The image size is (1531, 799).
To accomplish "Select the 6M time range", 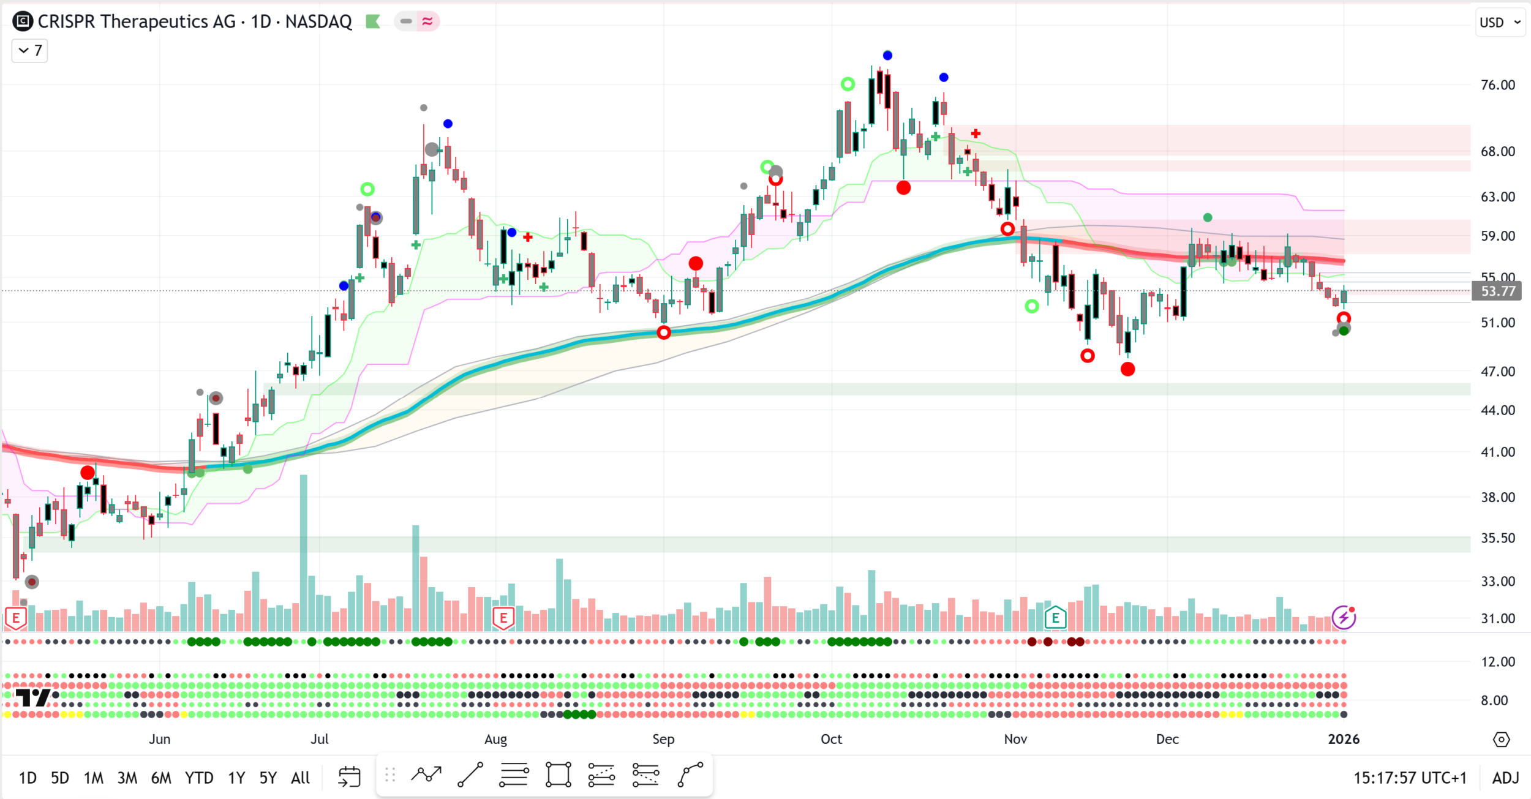I will pos(161,778).
